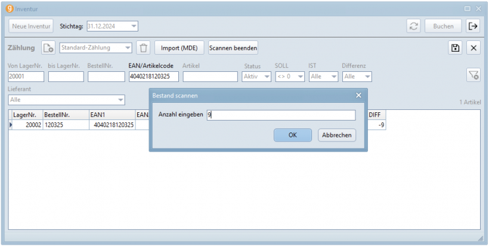Click the refresh icon in the top toolbar
This screenshot has height=246, width=489.
(x=413, y=26)
